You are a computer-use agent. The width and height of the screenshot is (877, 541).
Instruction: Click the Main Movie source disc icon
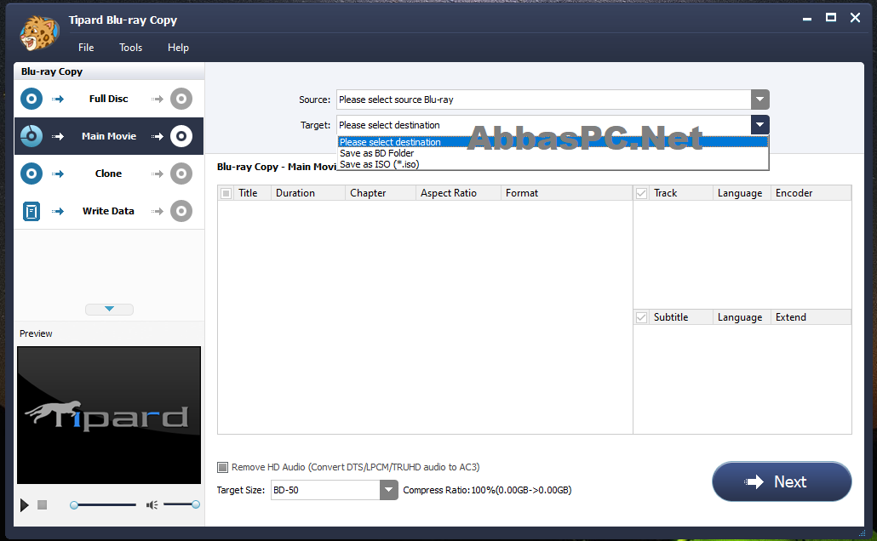pos(32,136)
